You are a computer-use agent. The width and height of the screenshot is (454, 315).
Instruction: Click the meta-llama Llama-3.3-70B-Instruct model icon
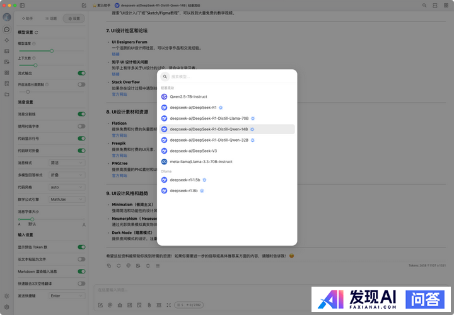[164, 162]
